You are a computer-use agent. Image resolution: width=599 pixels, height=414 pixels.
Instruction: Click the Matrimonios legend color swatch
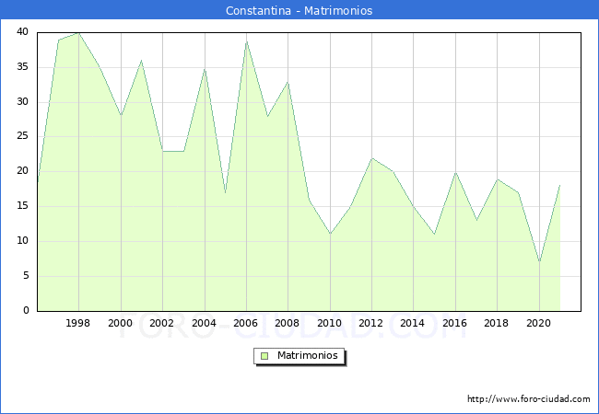click(x=264, y=356)
